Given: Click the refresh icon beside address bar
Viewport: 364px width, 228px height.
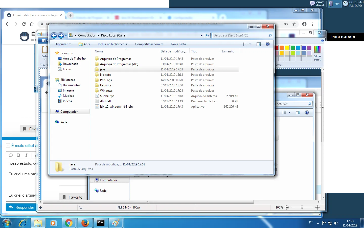Looking at the screenshot, I should pyautogui.click(x=207, y=36).
